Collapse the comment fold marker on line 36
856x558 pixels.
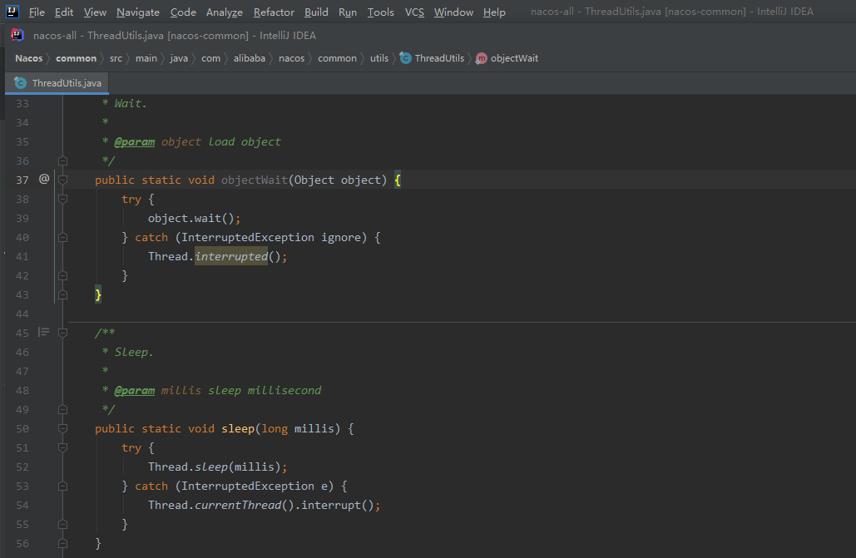click(62, 160)
